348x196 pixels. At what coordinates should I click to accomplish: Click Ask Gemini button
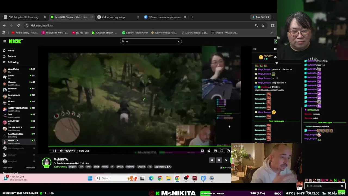[x=260, y=17]
